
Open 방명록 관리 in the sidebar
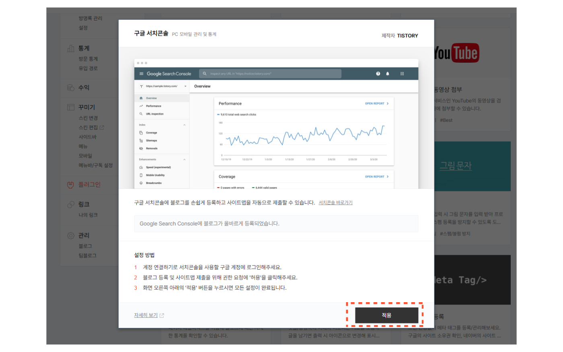tap(90, 18)
